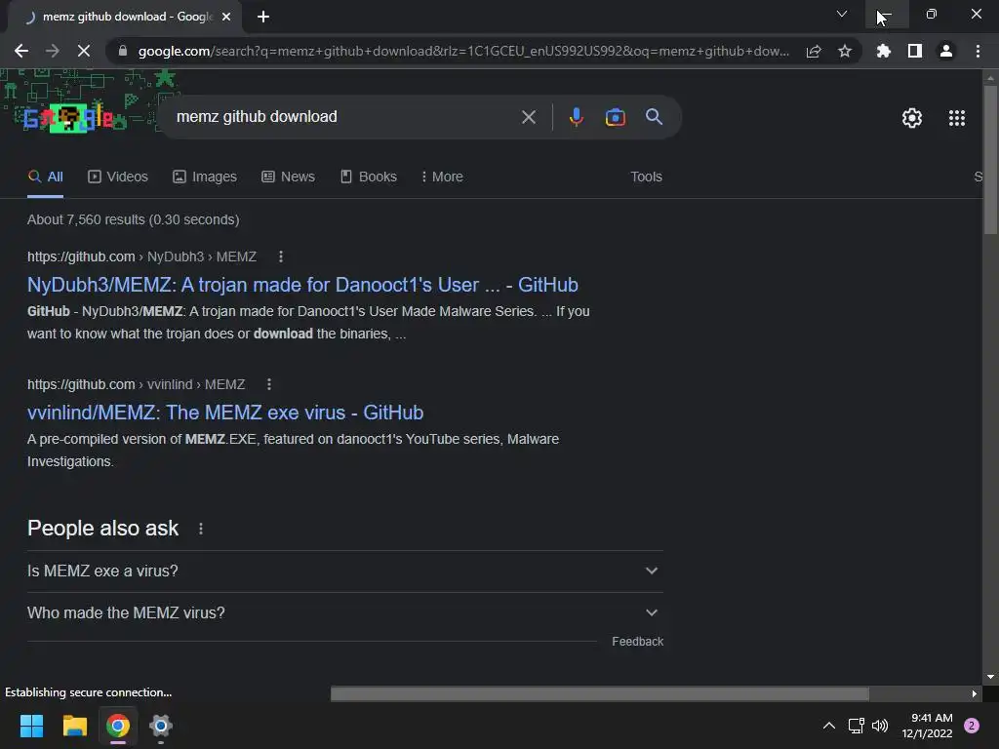Open the Google apps grid
The height and width of the screenshot is (749, 999).
pyautogui.click(x=957, y=118)
